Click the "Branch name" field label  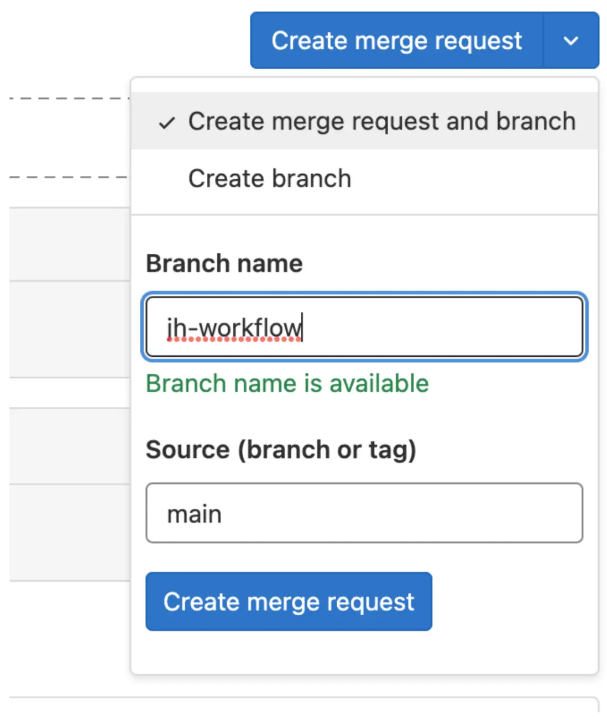pos(224,263)
